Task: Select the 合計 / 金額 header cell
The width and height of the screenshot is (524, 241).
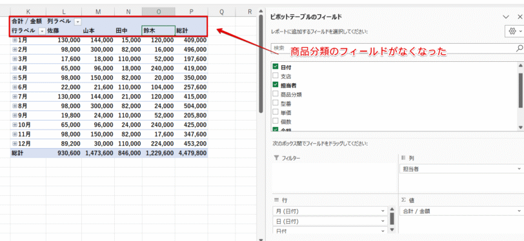Action: click(x=28, y=21)
